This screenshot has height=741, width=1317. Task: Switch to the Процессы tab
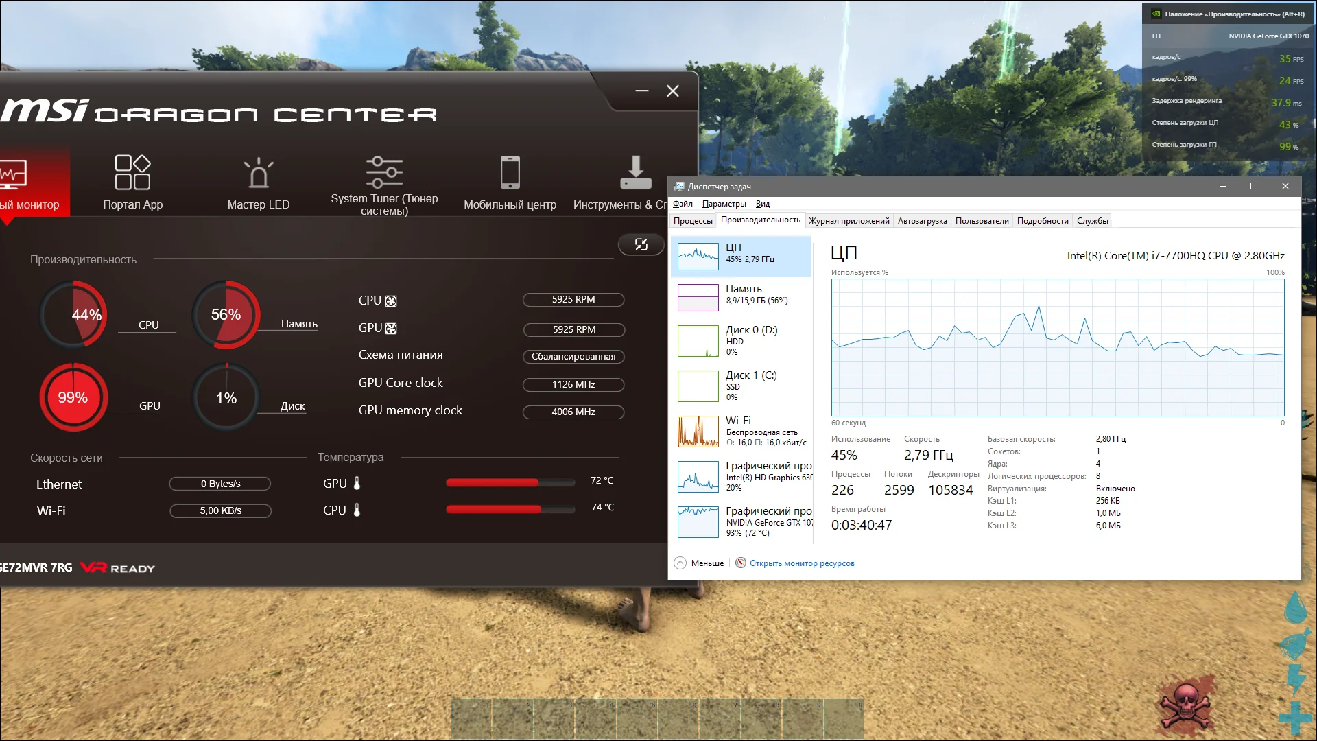click(x=693, y=221)
